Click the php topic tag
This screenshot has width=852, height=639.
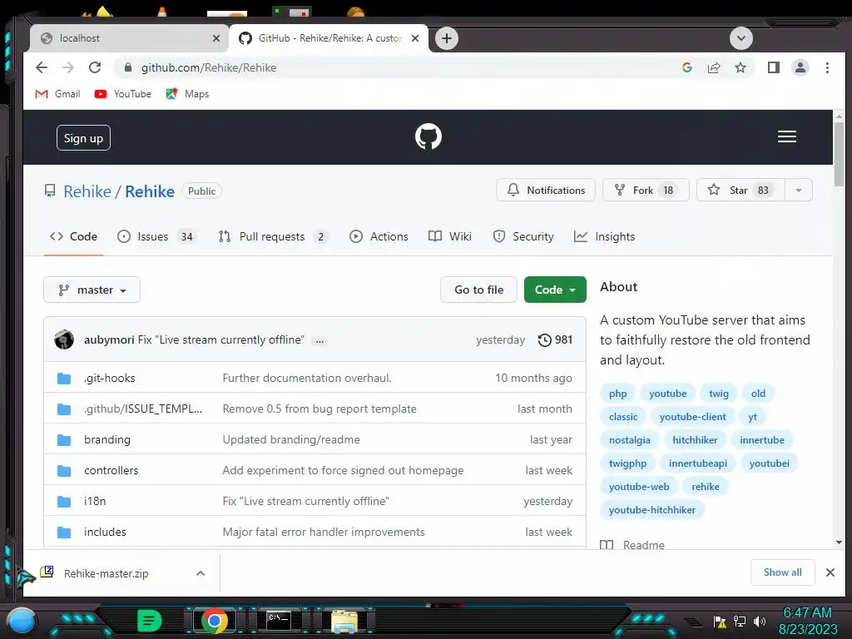click(618, 394)
